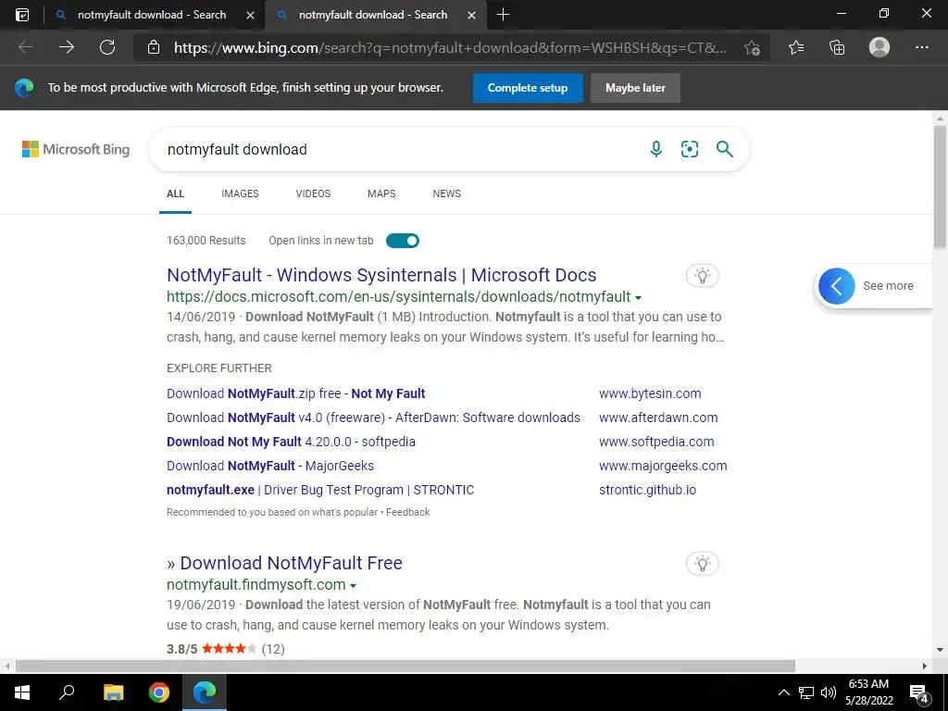Image resolution: width=948 pixels, height=711 pixels.
Task: Switch to the first notmyfault download tab
Action: coord(151,15)
